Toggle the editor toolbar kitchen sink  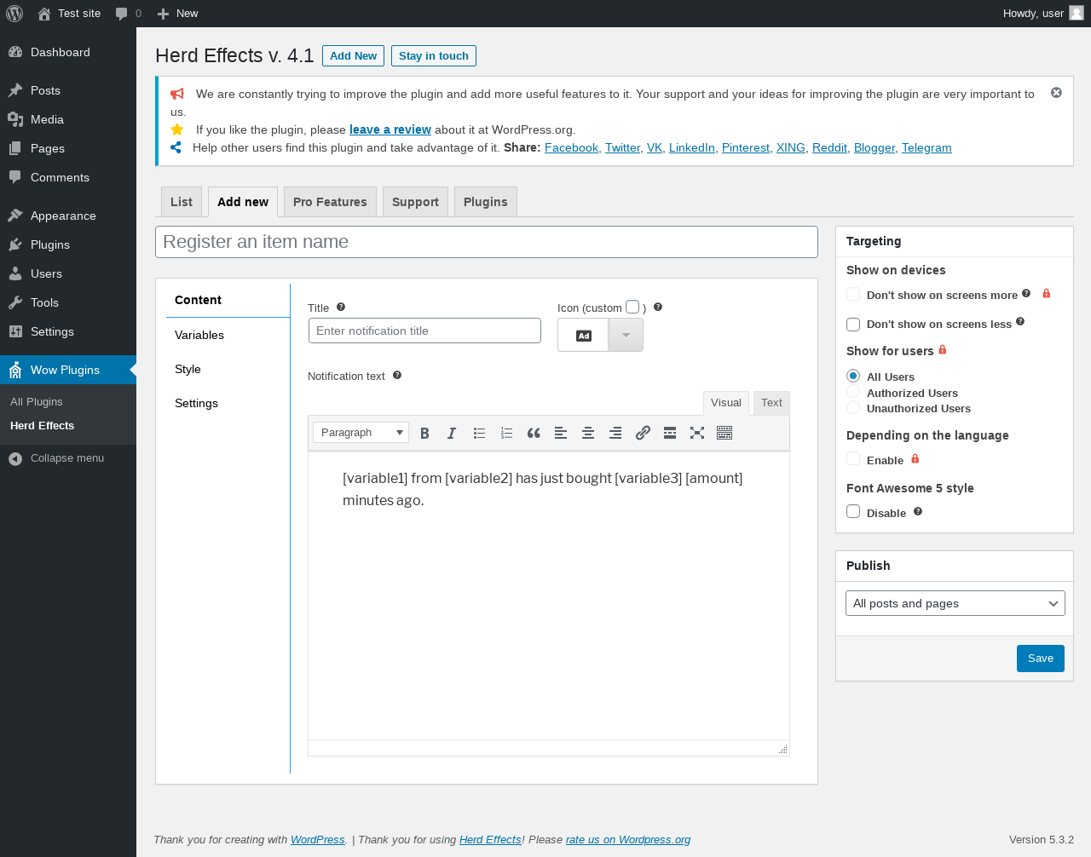(x=724, y=433)
